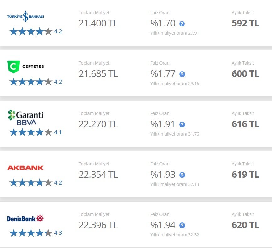This screenshot has height=248, width=272.
Task: Show interest info icon next to %1.70
Action: click(x=182, y=24)
